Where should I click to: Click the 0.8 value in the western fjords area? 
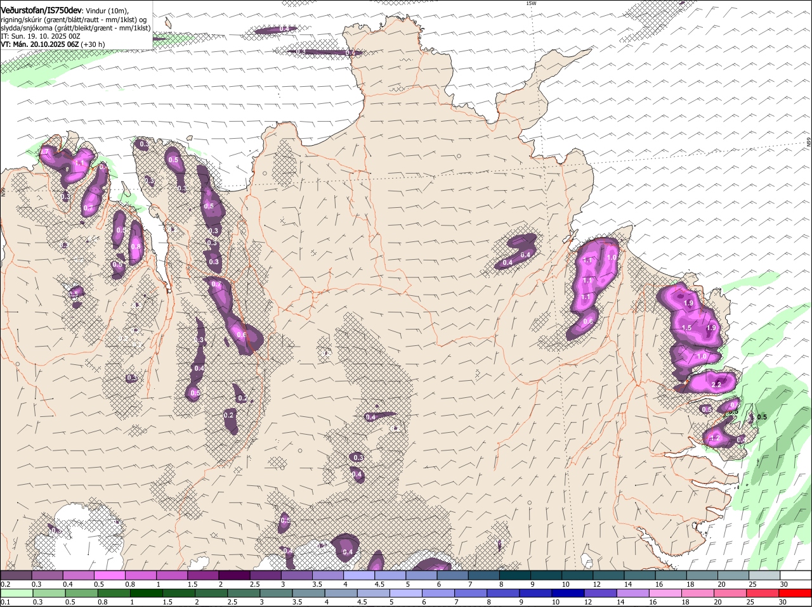[x=136, y=246]
